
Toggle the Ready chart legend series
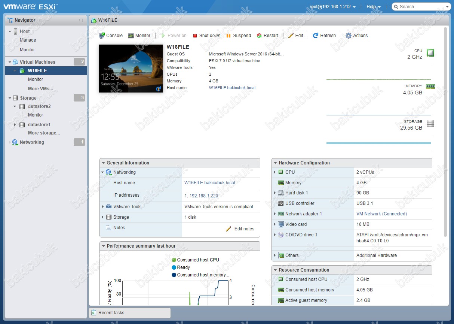pos(181,267)
